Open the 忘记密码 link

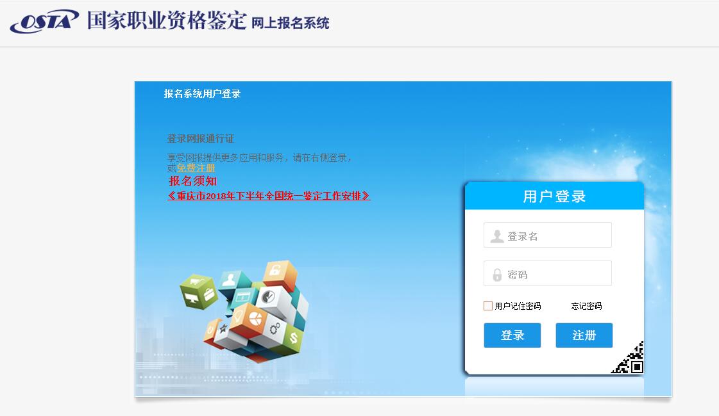586,306
